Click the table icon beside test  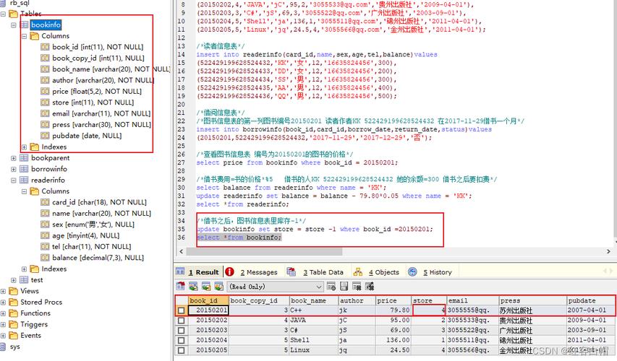[25, 280]
